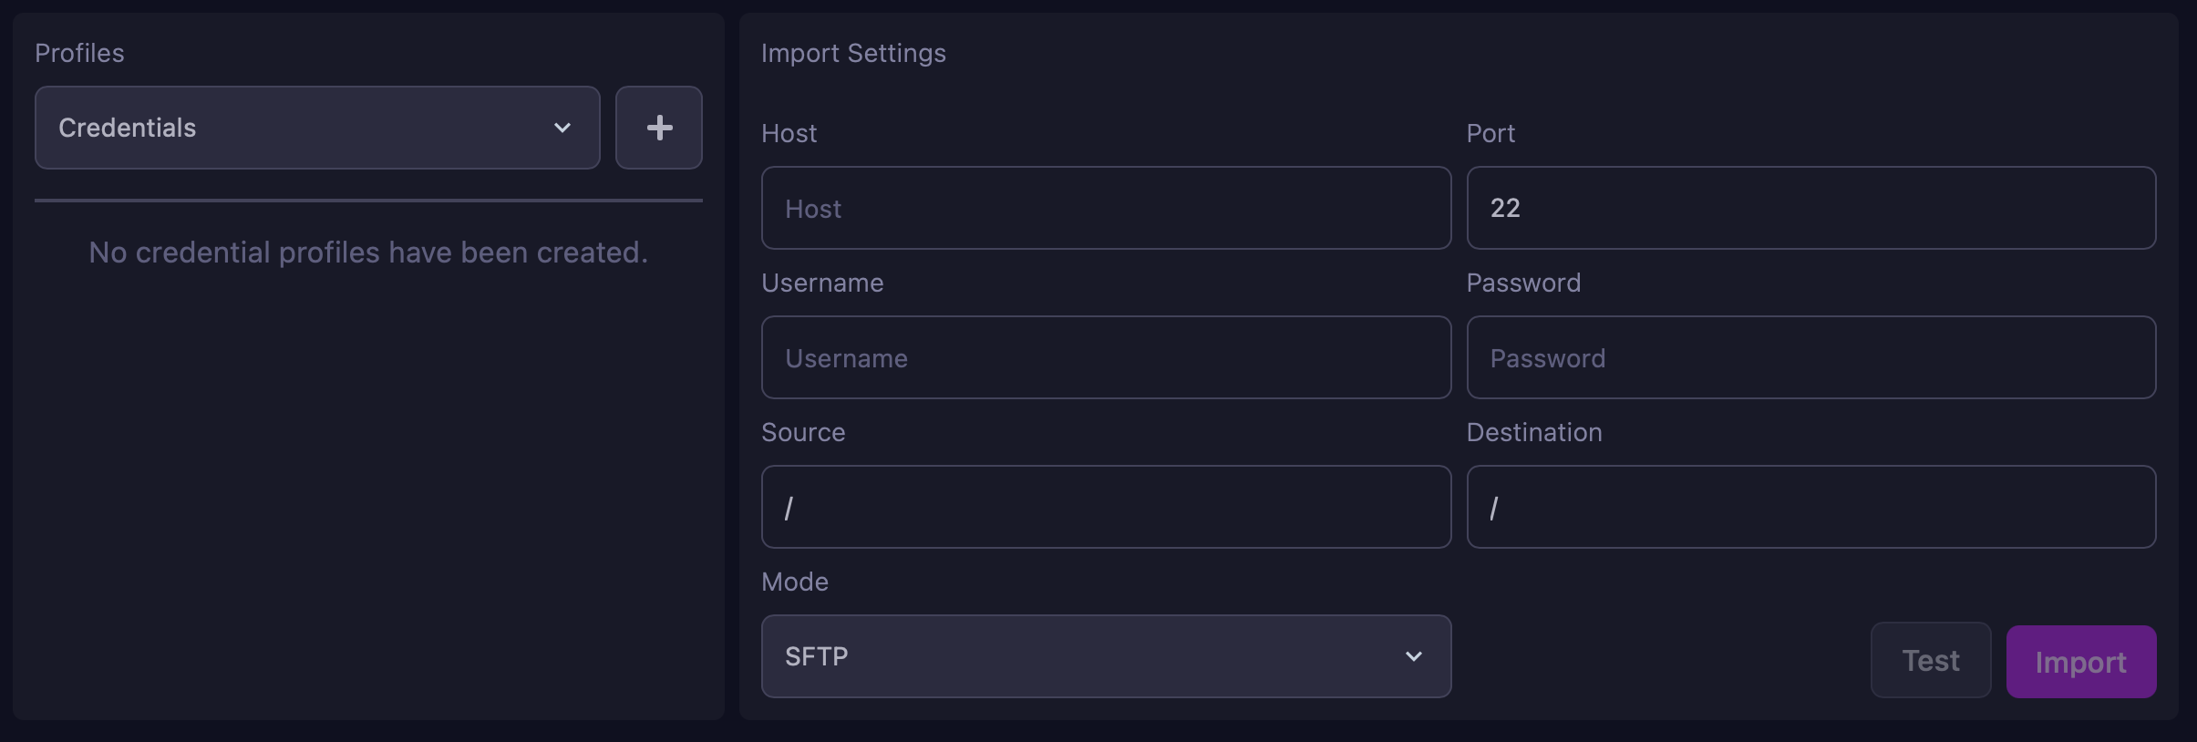Click the plus icon to add a profile
2197x742 pixels.
tap(658, 128)
